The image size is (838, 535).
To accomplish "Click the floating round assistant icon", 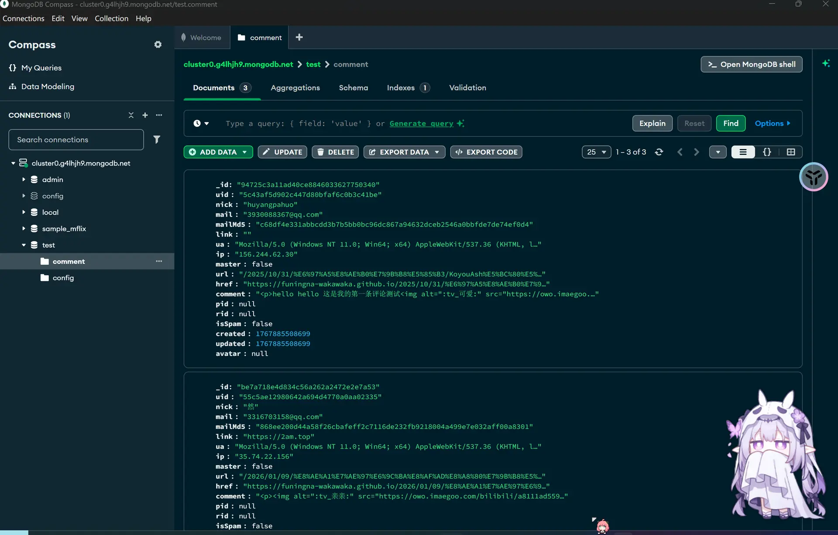I will (x=814, y=177).
